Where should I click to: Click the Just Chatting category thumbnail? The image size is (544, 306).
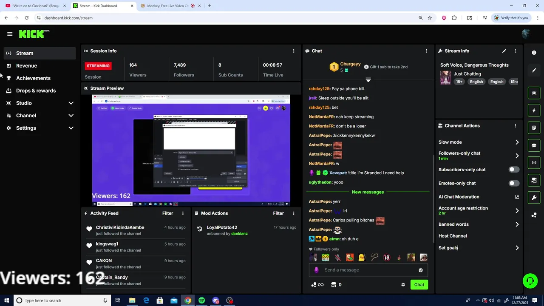point(445,78)
